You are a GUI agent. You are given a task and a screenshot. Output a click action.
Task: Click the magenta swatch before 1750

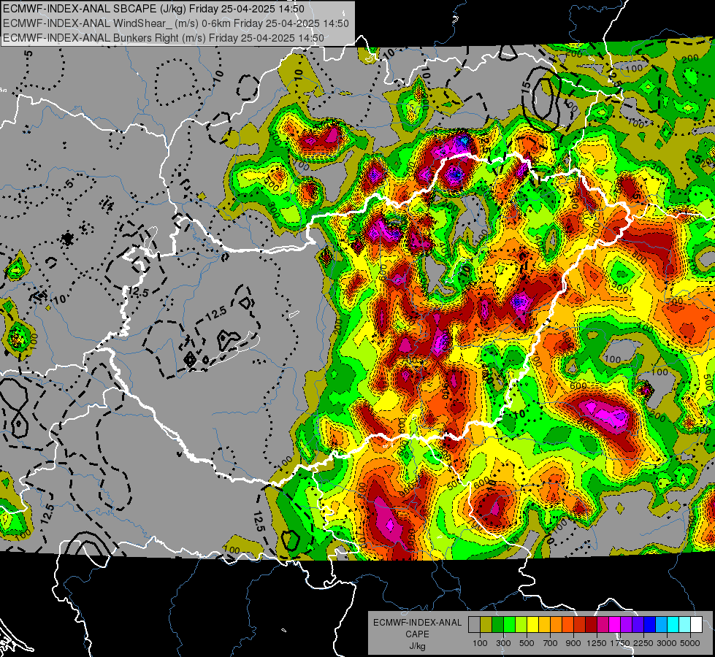[x=615, y=624]
